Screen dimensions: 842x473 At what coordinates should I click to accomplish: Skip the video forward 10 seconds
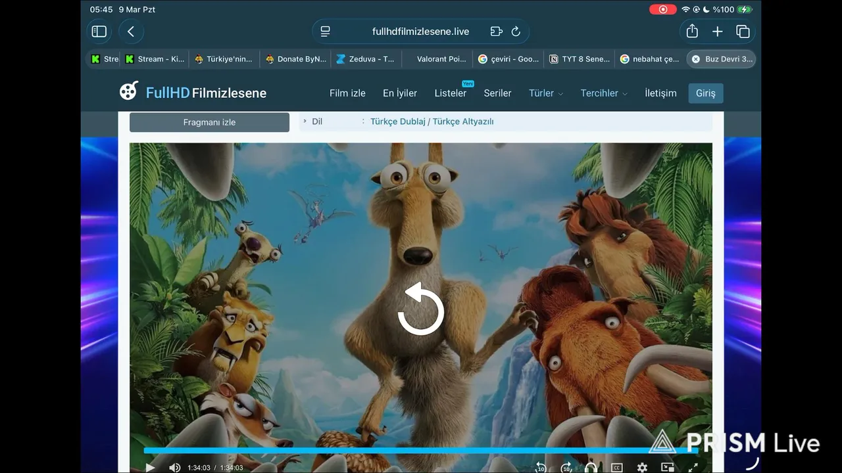point(566,468)
